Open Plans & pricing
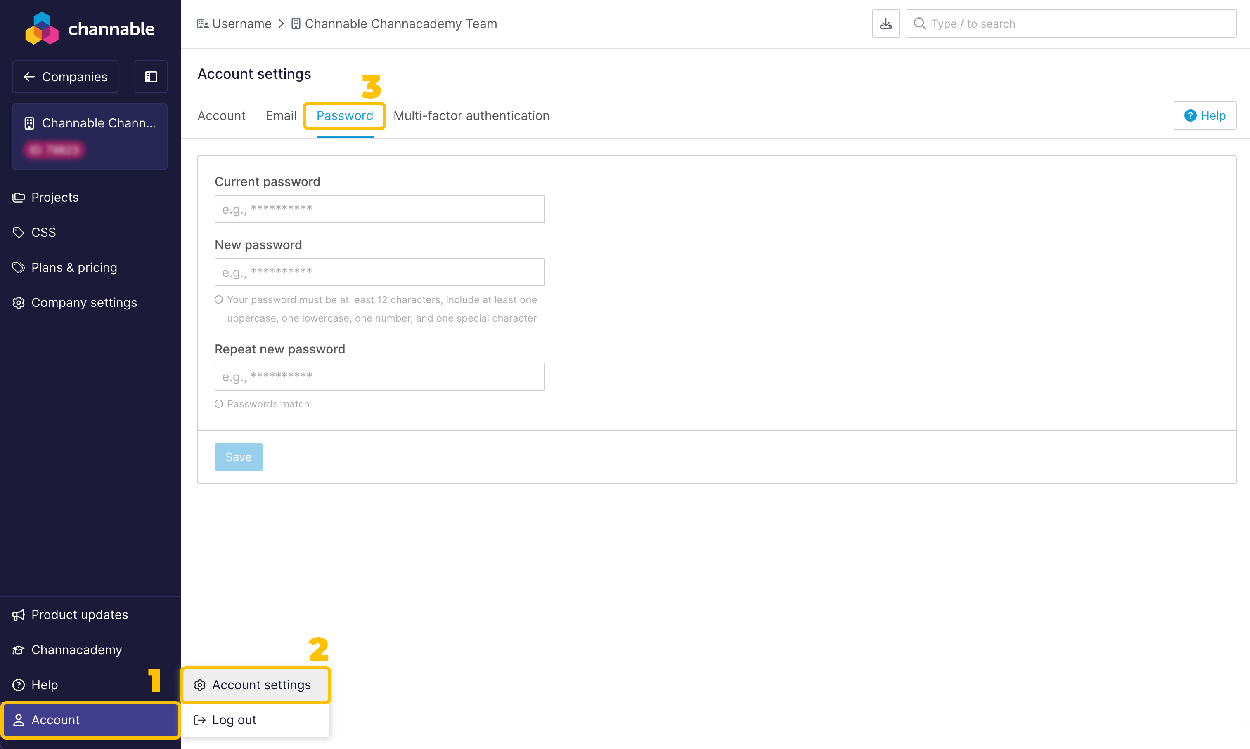Screen dimensions: 1250x749 pyautogui.click(x=74, y=267)
